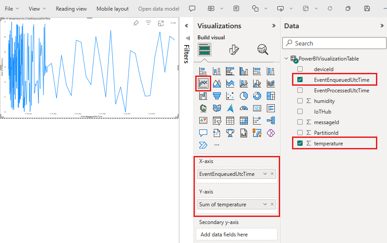
Task: Choose line and stacked column chart
Action: point(243,84)
